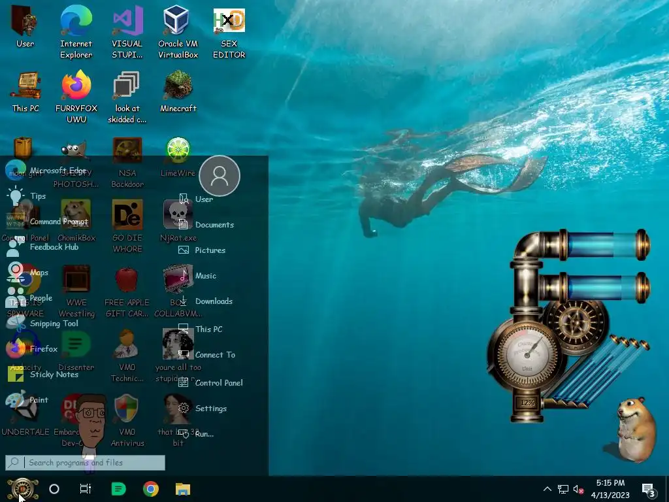Open This PC desktop icon
Image resolution: width=669 pixels, height=502 pixels.
coord(25,92)
